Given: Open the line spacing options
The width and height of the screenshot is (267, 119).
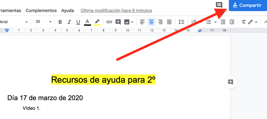Looking at the screenshot, I should tap(181, 22).
